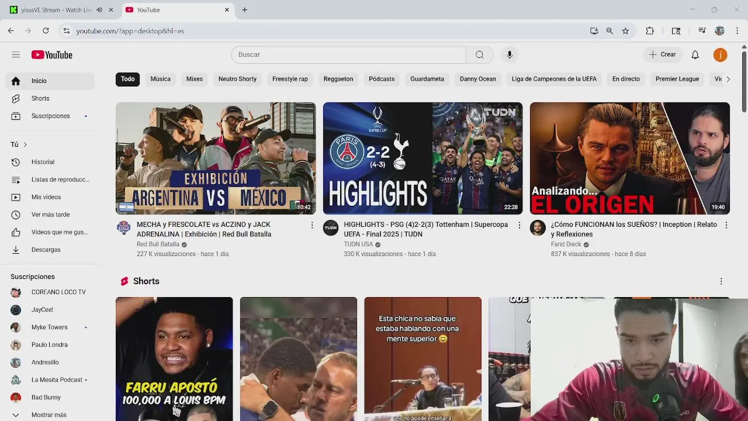The width and height of the screenshot is (748, 421).
Task: Open the PSG Tottenham HIGHLIGHTS thumbnail
Action: point(423,158)
